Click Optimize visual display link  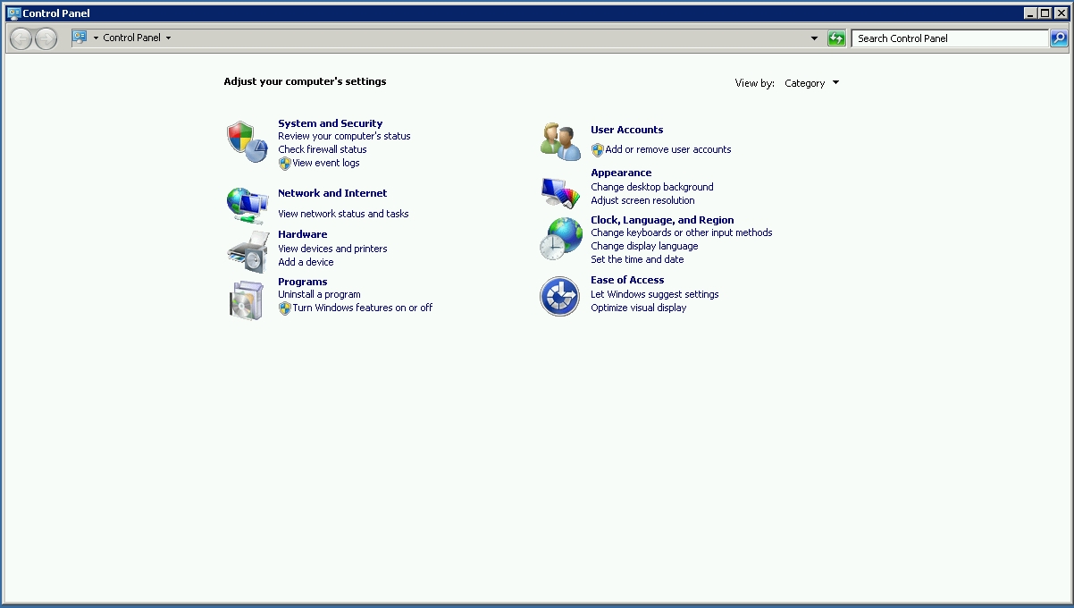coord(639,308)
